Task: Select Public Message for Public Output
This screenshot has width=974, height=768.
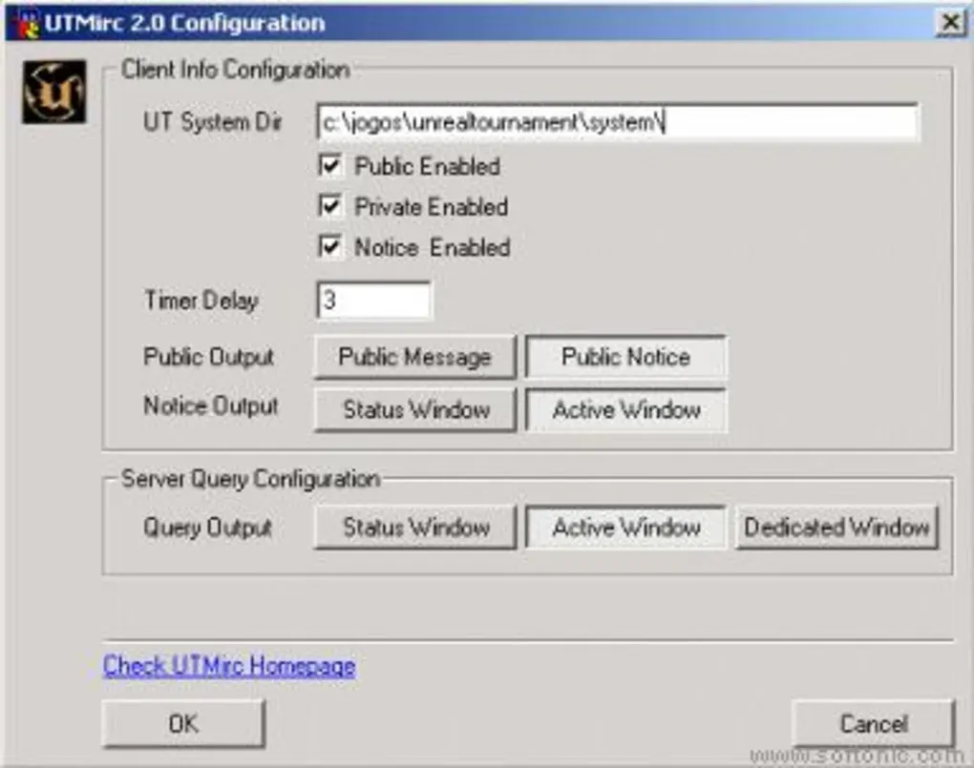Action: (x=414, y=358)
